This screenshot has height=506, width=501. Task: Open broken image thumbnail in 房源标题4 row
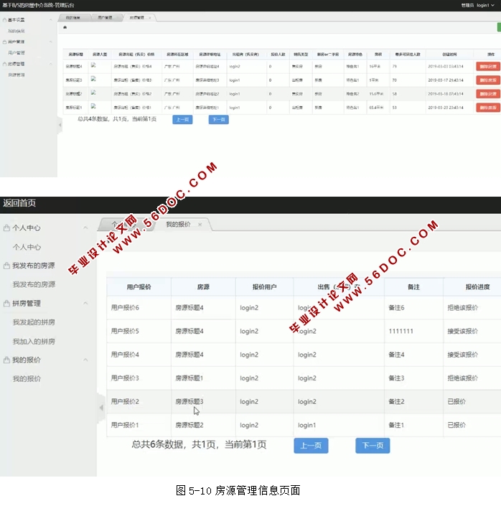(93, 65)
